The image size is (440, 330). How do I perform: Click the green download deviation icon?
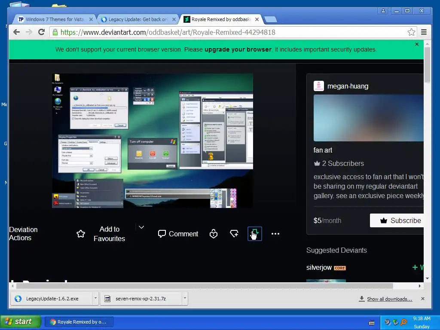click(x=254, y=234)
